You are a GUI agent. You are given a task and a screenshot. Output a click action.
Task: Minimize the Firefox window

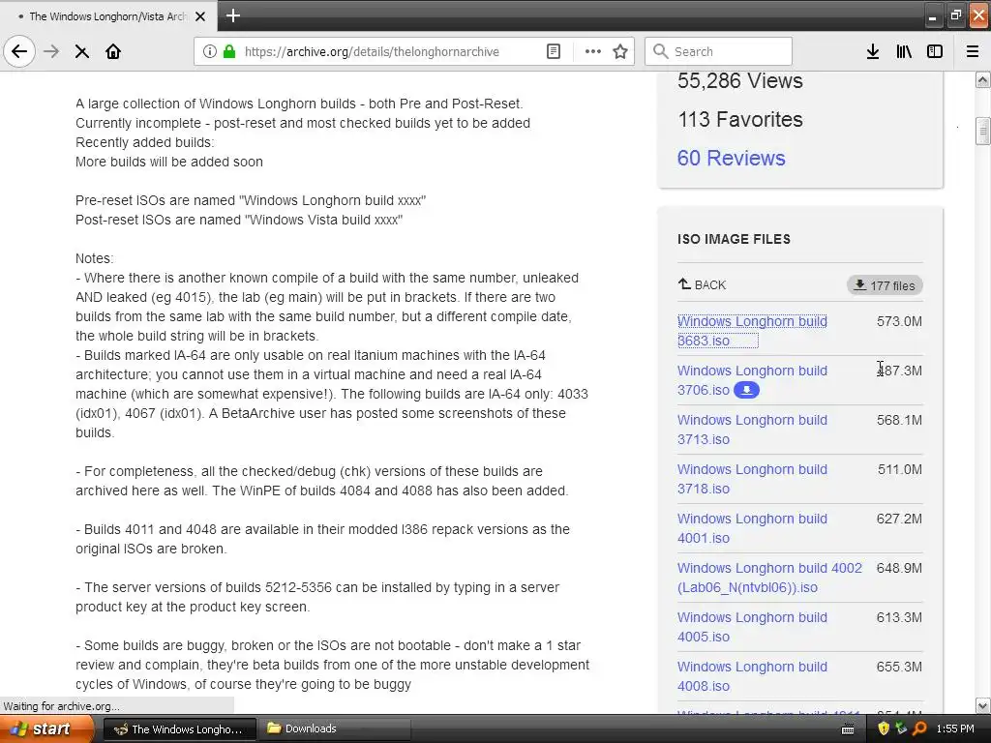[932, 16]
